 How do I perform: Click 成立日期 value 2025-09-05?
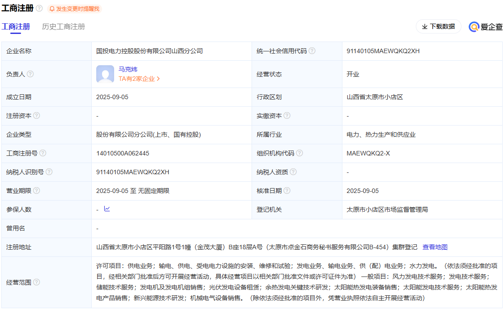[112, 97]
